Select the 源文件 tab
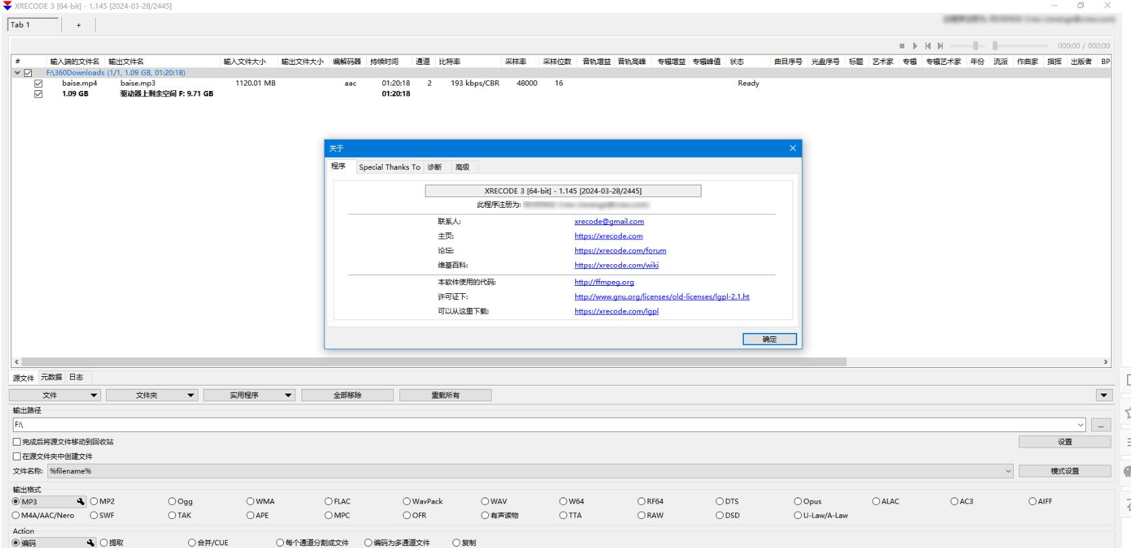 [x=24, y=378]
